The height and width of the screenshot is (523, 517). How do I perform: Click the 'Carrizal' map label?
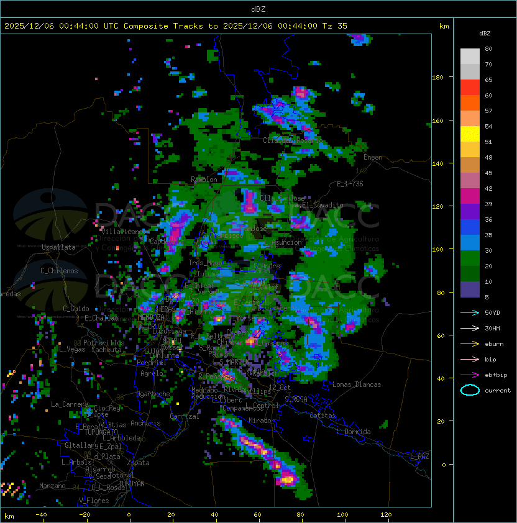point(185,416)
